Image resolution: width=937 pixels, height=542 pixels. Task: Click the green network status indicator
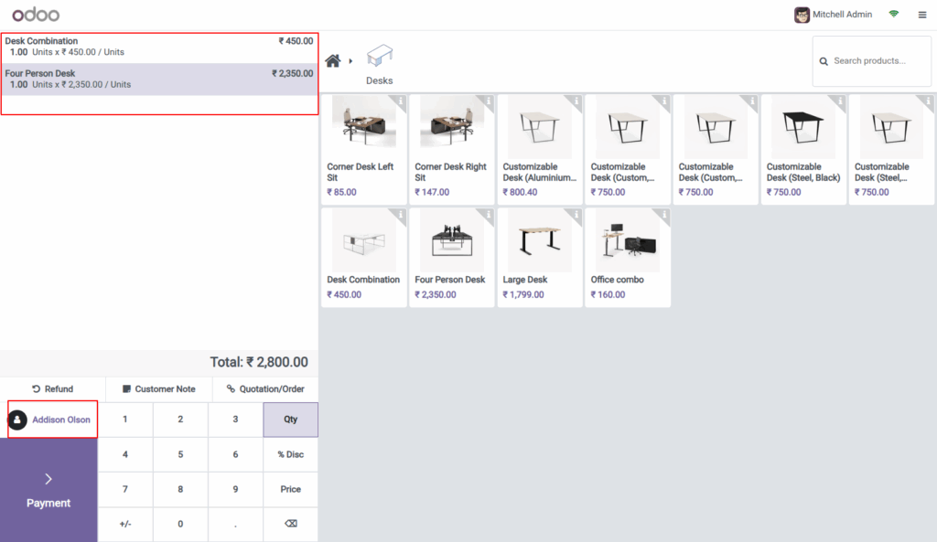point(891,14)
